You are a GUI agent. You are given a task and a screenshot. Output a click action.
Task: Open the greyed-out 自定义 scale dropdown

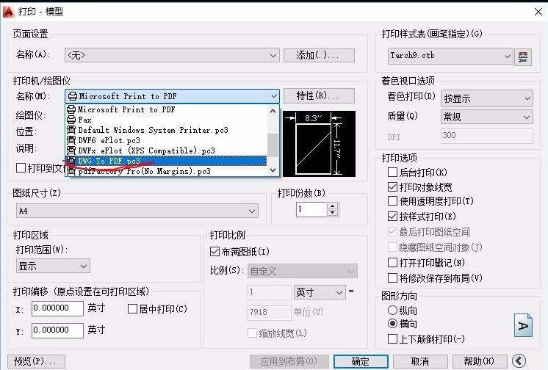[303, 271]
